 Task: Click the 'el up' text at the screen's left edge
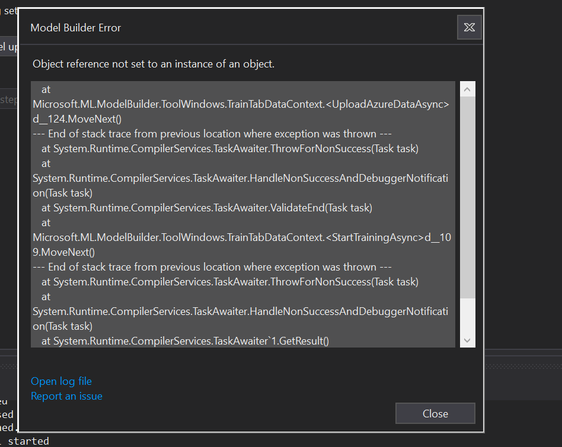click(8, 46)
